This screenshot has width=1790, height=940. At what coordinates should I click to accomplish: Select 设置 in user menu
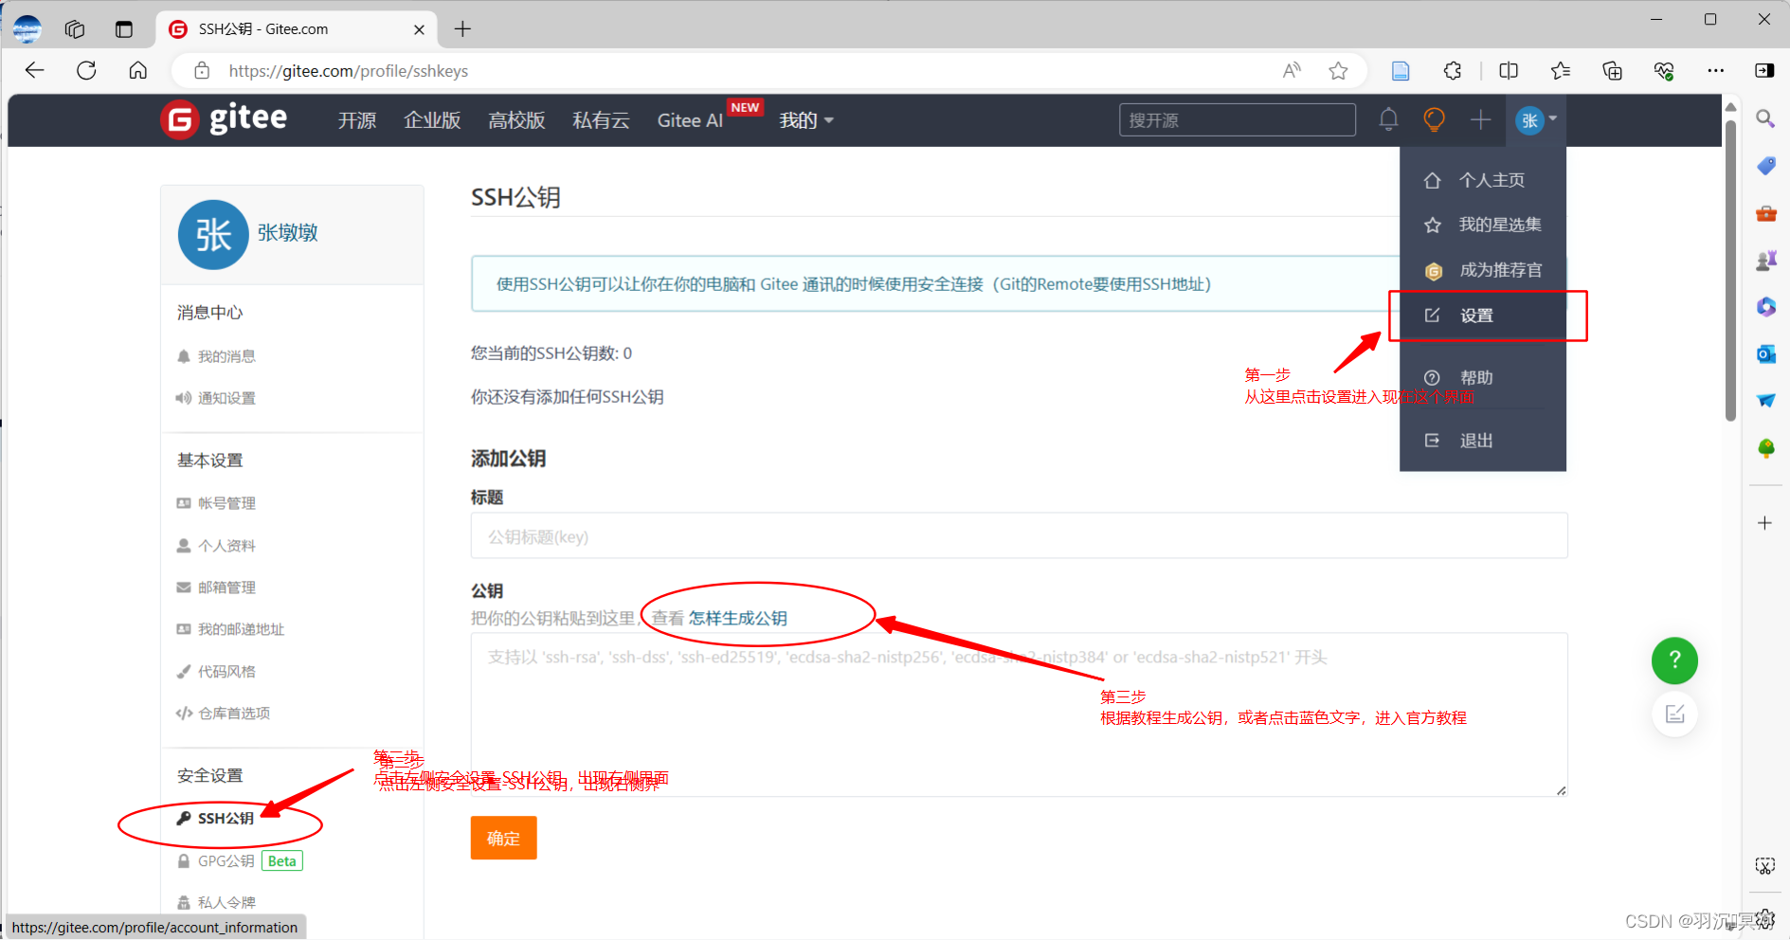click(1482, 316)
